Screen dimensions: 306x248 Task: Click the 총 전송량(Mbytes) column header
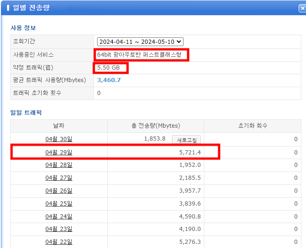click(x=156, y=126)
